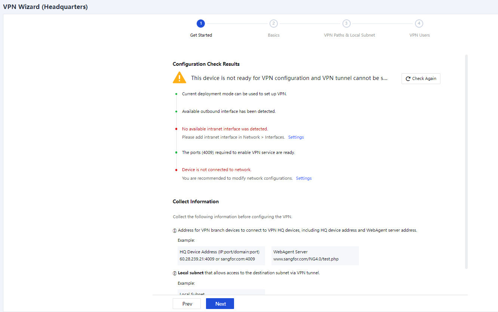Go to the next wizard step
The width and height of the screenshot is (498, 312).
(220, 304)
